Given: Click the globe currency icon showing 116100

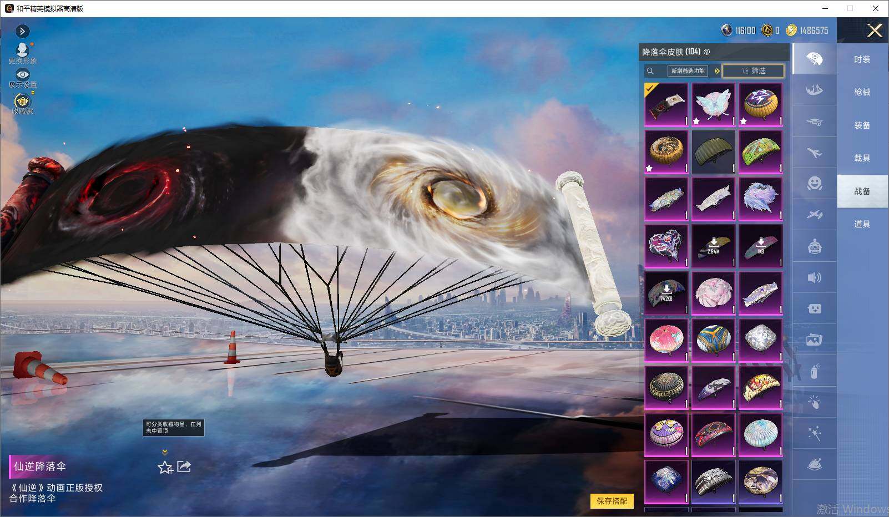Looking at the screenshot, I should 727,30.
